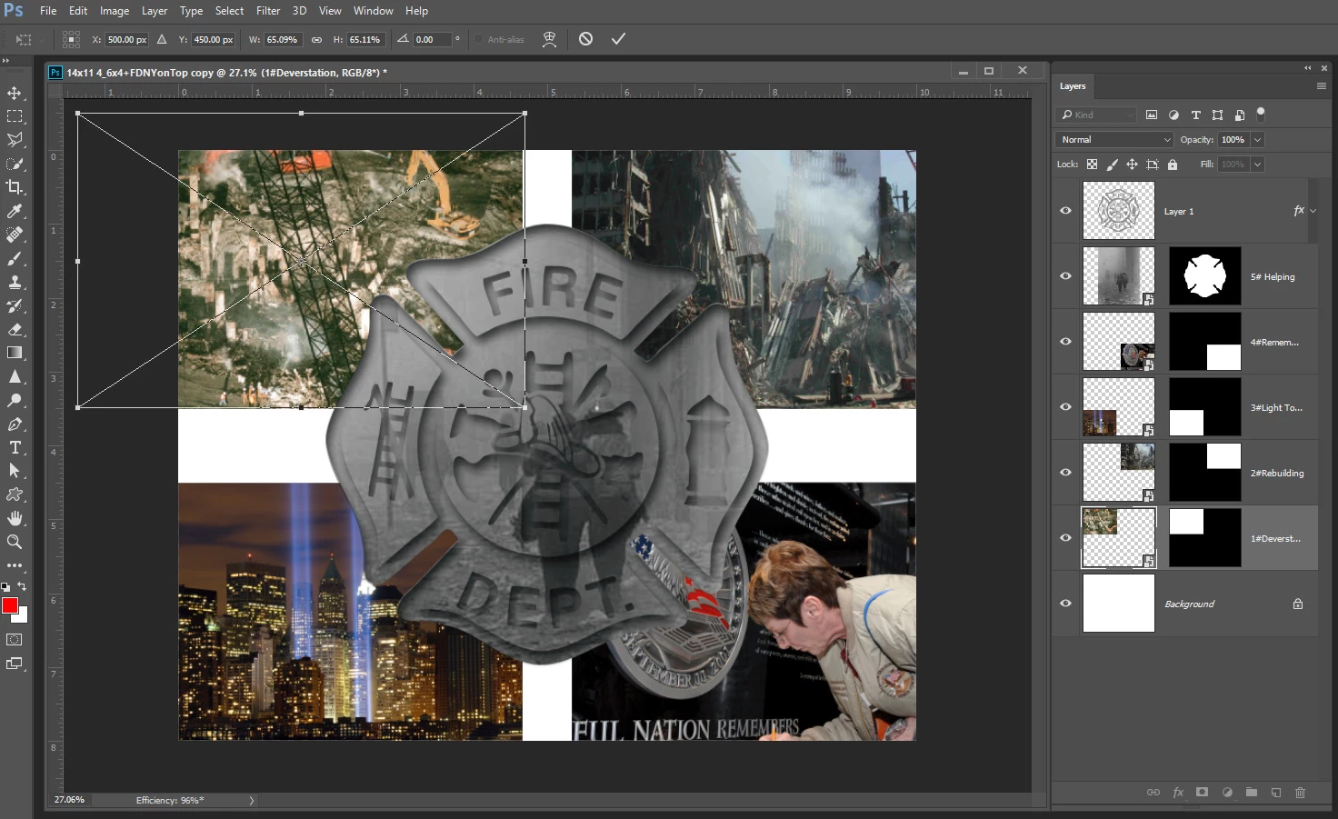Select the Dodge tool
The image size is (1338, 819).
pos(15,400)
